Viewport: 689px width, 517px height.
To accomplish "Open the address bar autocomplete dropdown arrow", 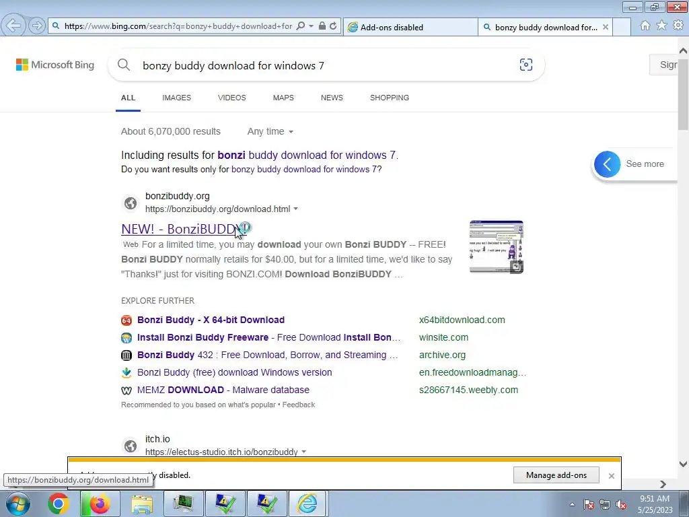I will click(x=311, y=26).
